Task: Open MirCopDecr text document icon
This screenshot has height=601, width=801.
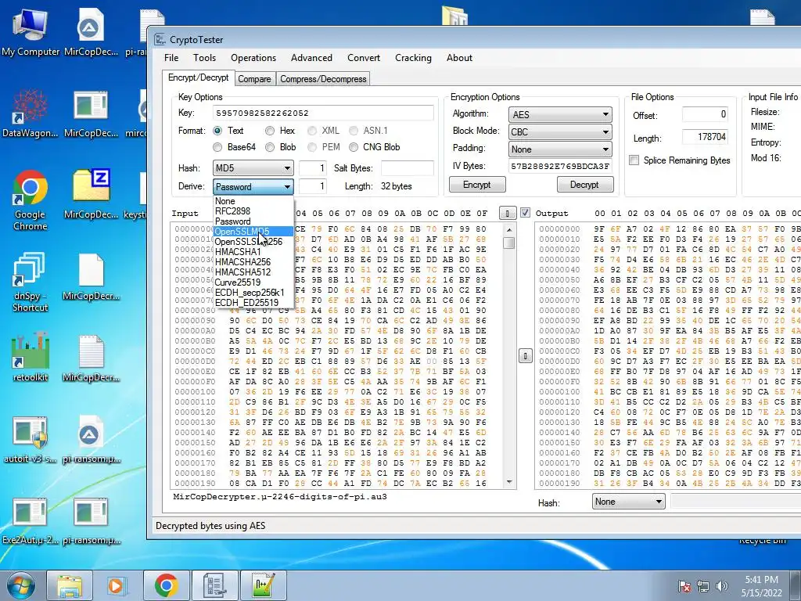Action: click(x=92, y=358)
